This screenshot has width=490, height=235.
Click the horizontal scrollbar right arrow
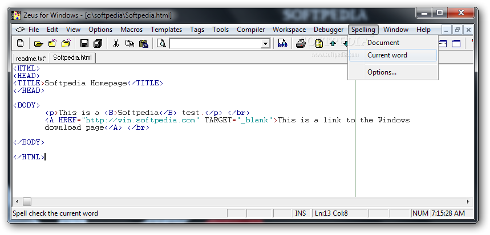[x=468, y=201]
